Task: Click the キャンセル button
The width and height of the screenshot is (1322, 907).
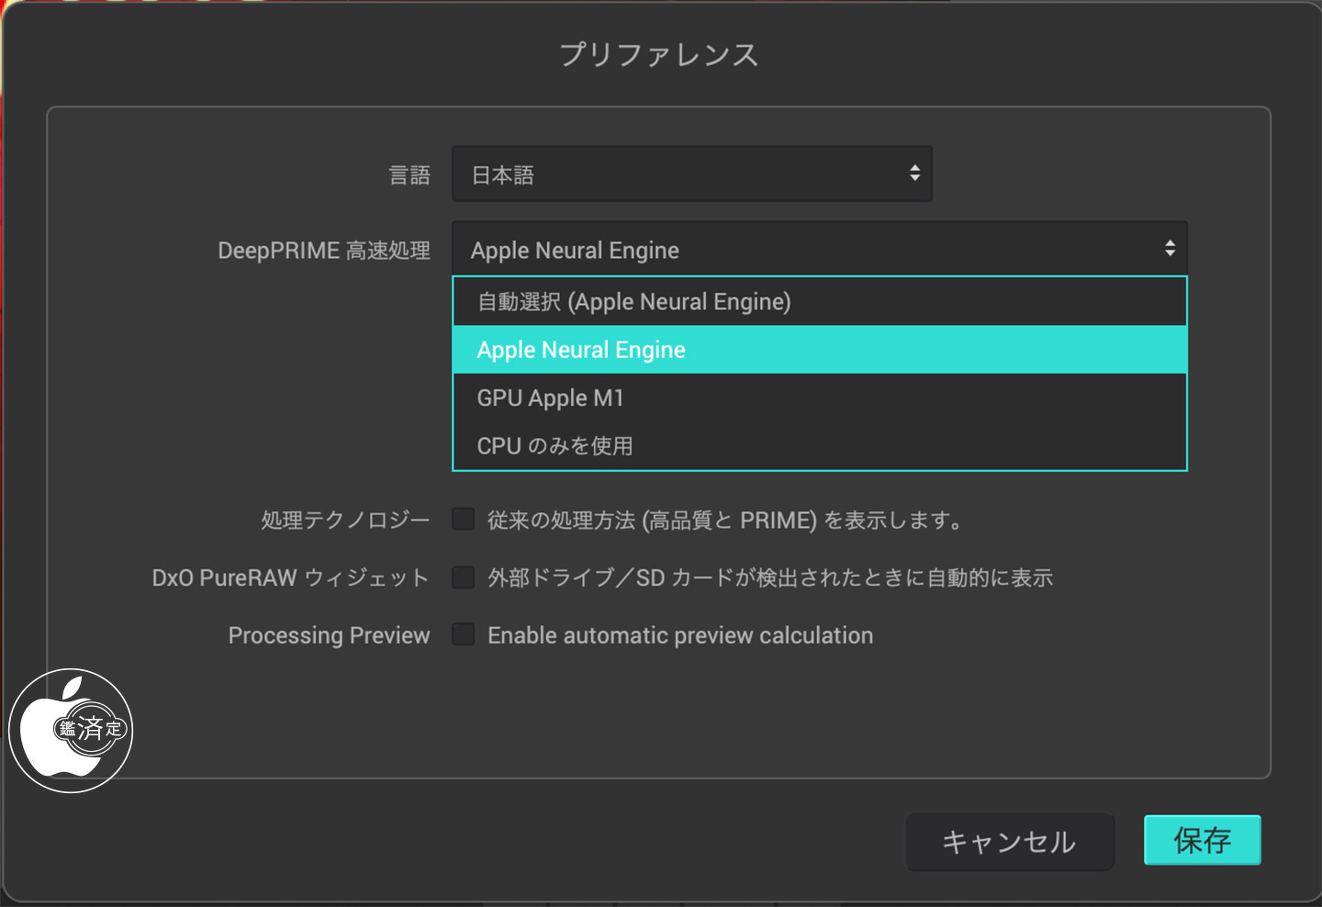Action: (1010, 841)
